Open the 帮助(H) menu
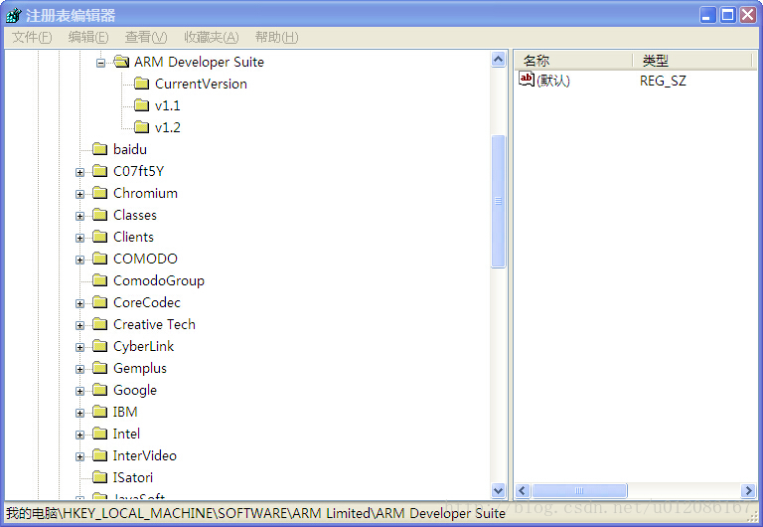The width and height of the screenshot is (763, 527). [x=276, y=37]
